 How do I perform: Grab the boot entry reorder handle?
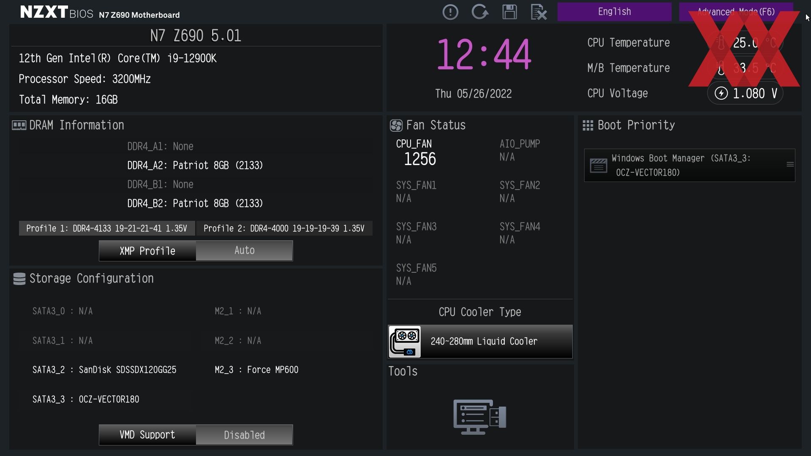click(790, 165)
